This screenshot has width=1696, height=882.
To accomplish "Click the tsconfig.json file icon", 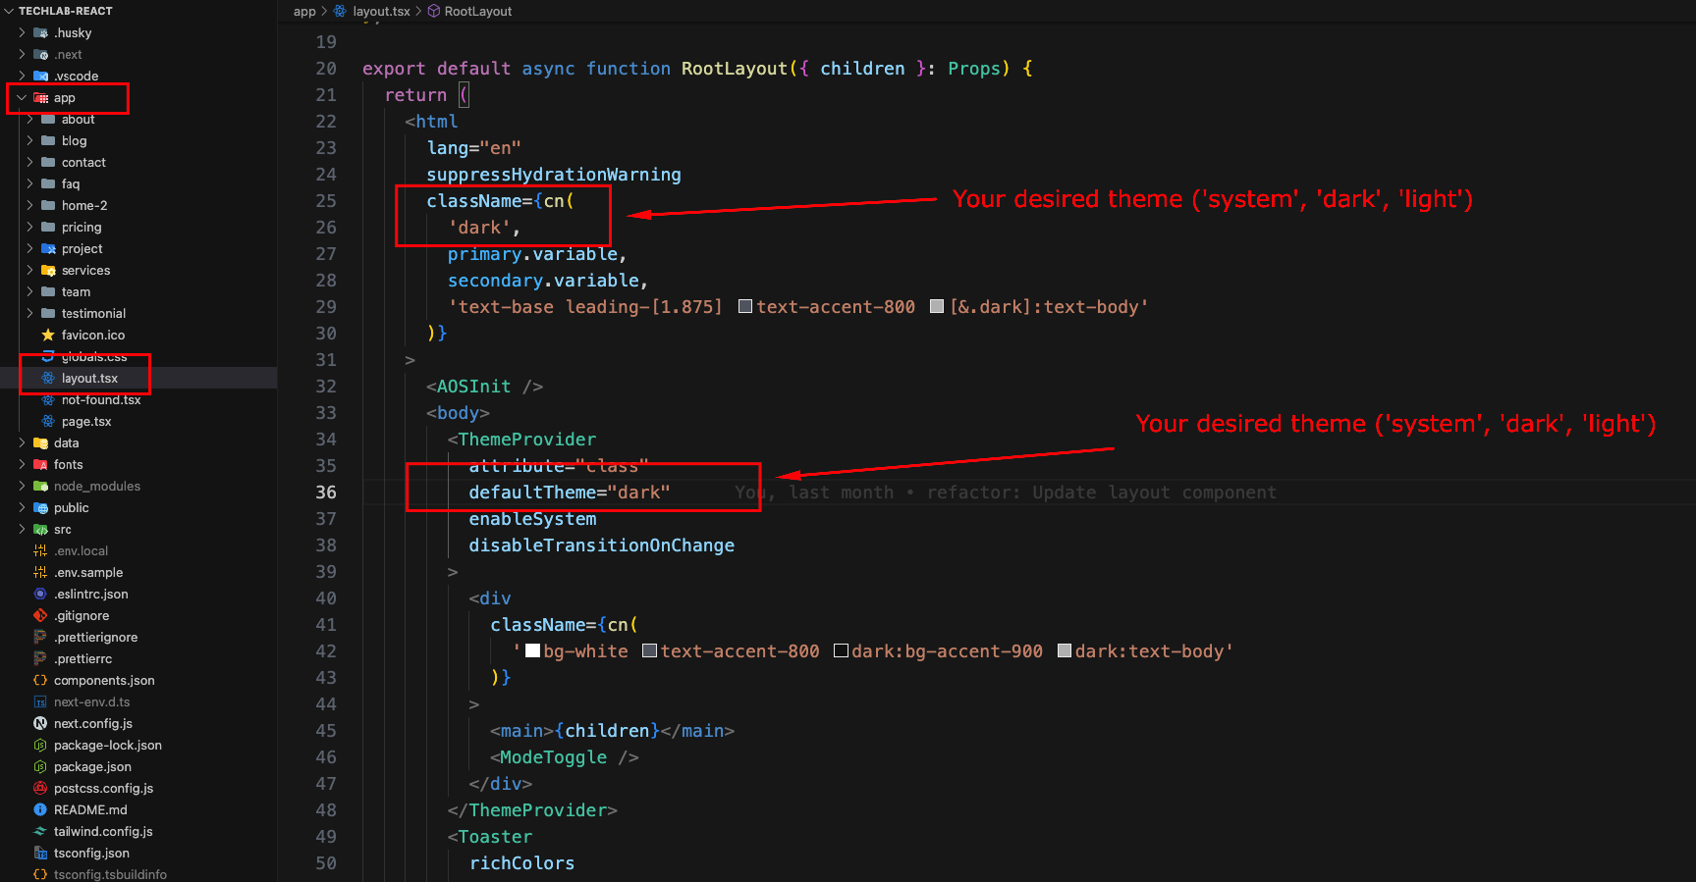I will click(40, 853).
